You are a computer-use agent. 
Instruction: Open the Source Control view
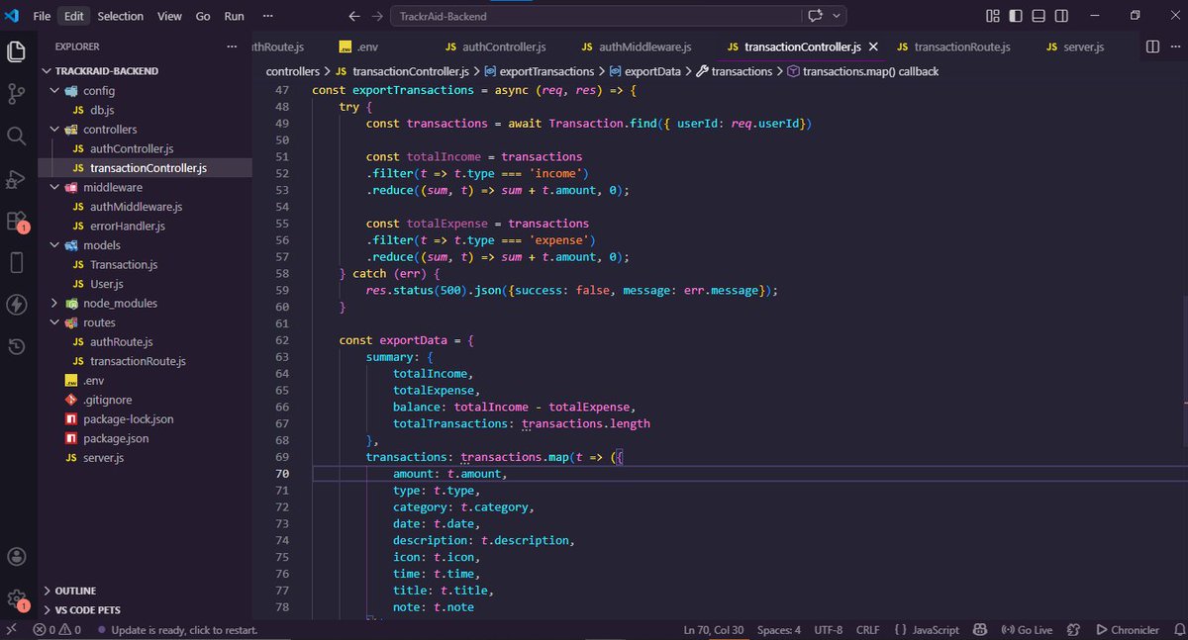pyautogui.click(x=16, y=94)
